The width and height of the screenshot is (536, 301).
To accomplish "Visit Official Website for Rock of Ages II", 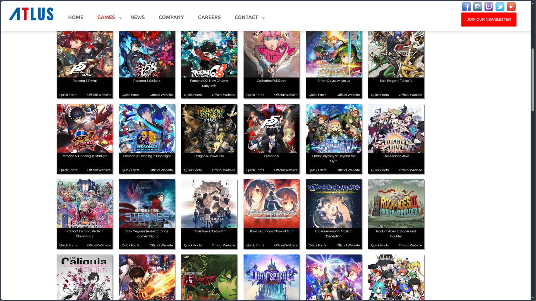I will tap(410, 245).
